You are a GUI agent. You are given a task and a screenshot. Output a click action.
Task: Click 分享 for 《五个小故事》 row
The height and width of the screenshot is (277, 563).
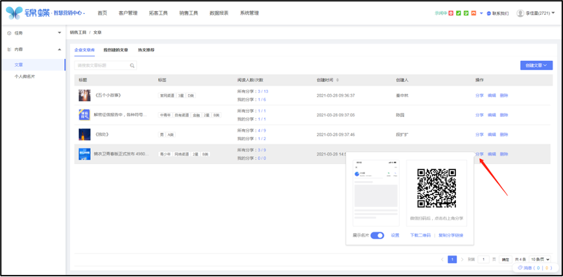[x=479, y=95]
